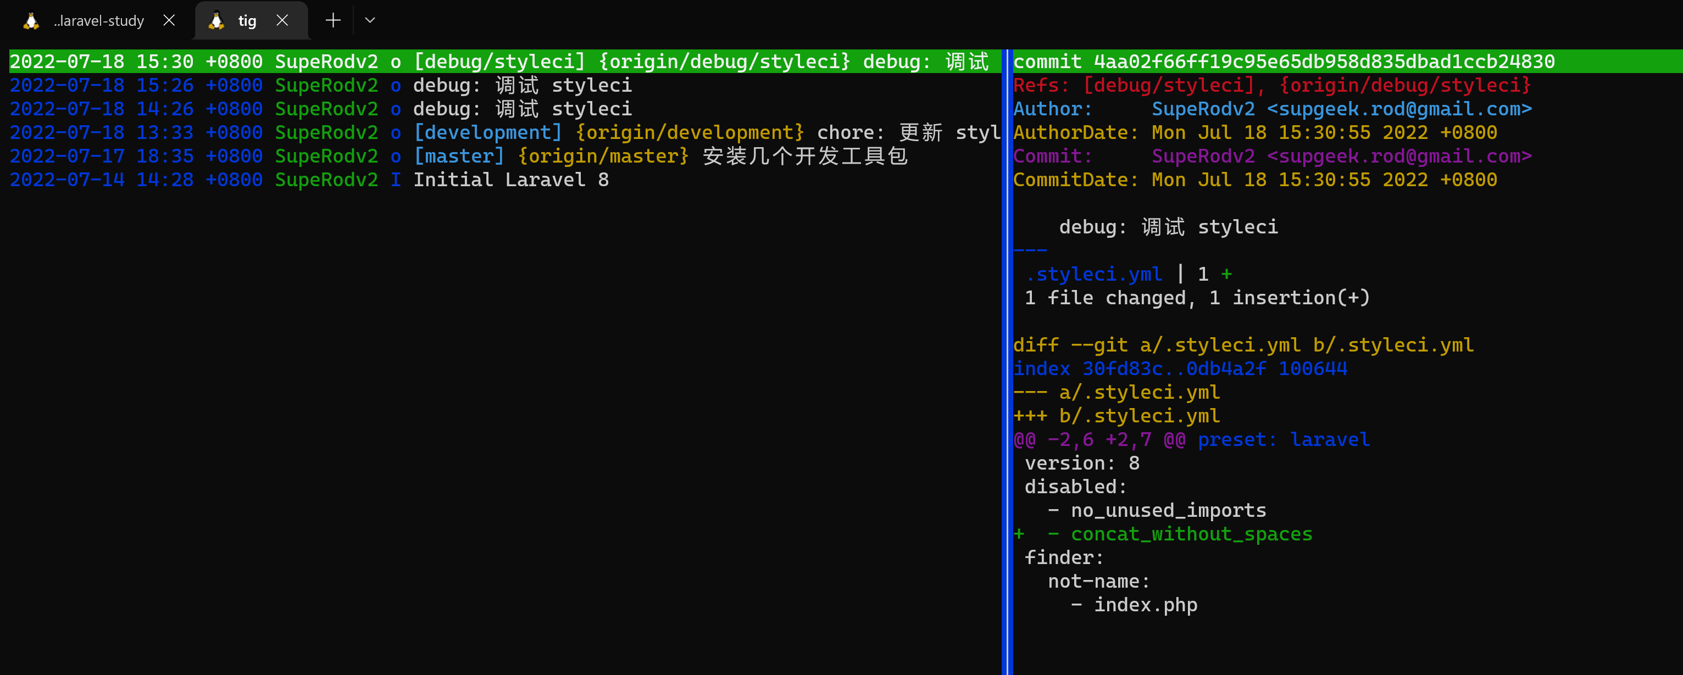Click the supgeek.rod@gmail.com Author email

tap(1399, 109)
